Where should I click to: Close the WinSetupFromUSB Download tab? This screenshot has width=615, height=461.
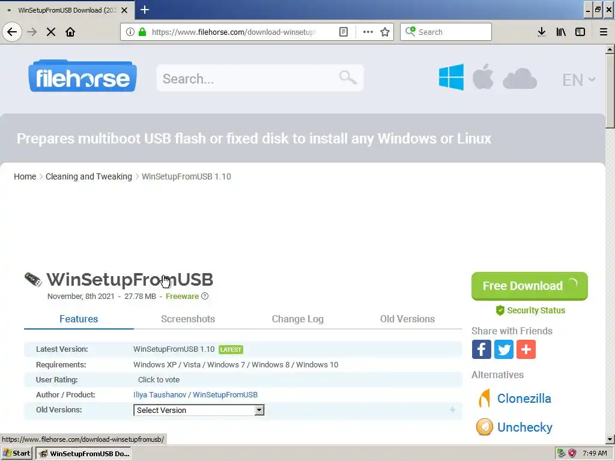tap(124, 10)
